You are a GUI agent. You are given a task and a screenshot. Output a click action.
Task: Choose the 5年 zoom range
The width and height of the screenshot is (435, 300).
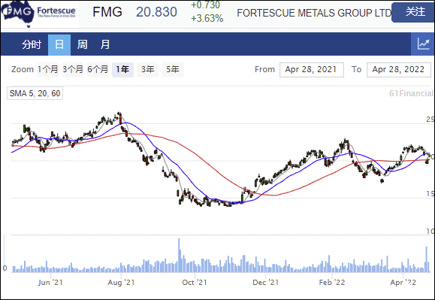click(173, 69)
